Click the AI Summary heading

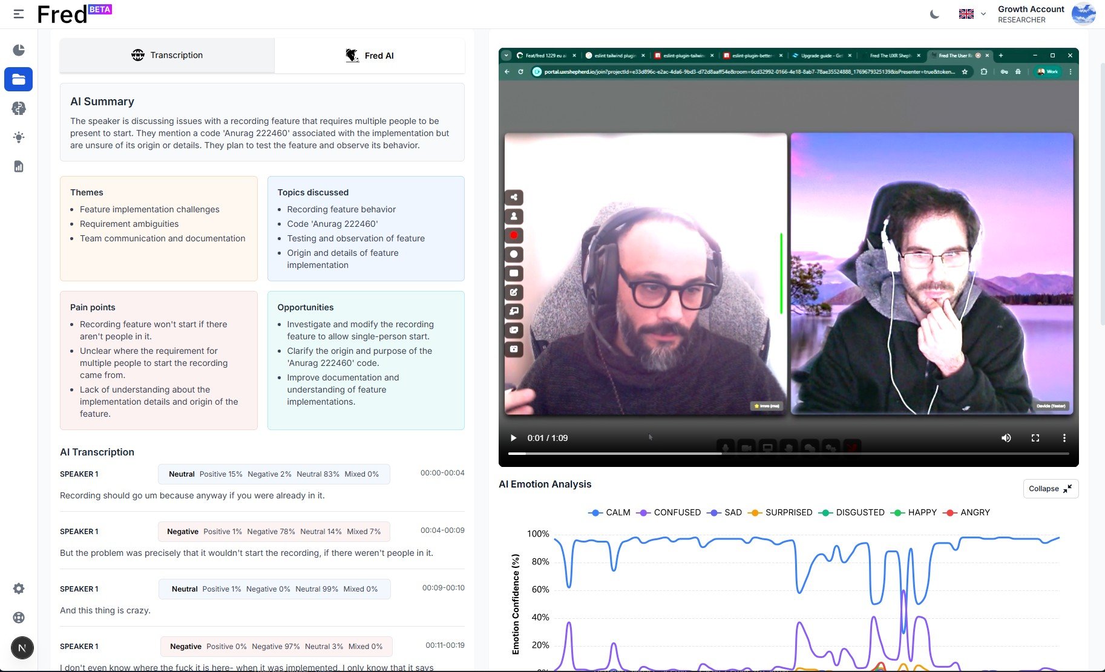102,102
